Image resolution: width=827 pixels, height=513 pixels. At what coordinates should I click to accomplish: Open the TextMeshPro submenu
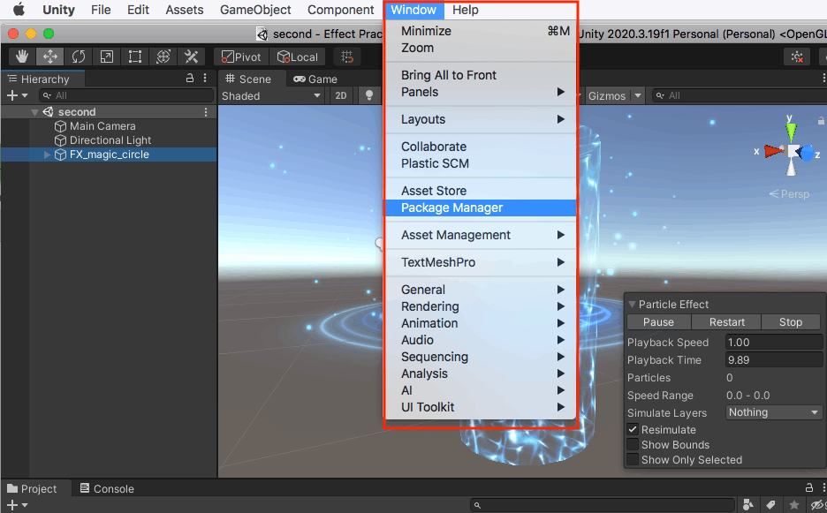[481, 262]
